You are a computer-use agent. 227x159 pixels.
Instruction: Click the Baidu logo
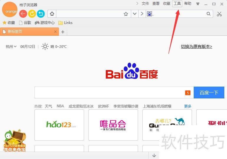[x=132, y=71]
